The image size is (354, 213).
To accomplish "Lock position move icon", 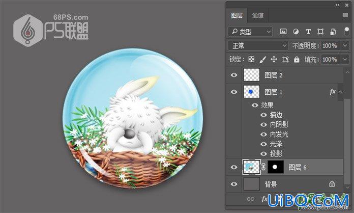I will (274, 59).
